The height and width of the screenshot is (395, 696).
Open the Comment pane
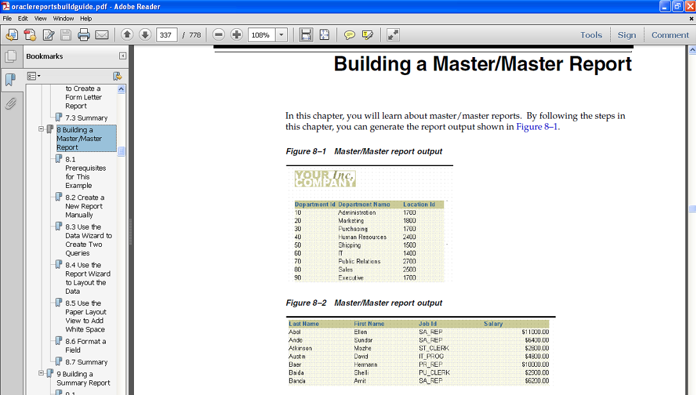click(x=670, y=35)
